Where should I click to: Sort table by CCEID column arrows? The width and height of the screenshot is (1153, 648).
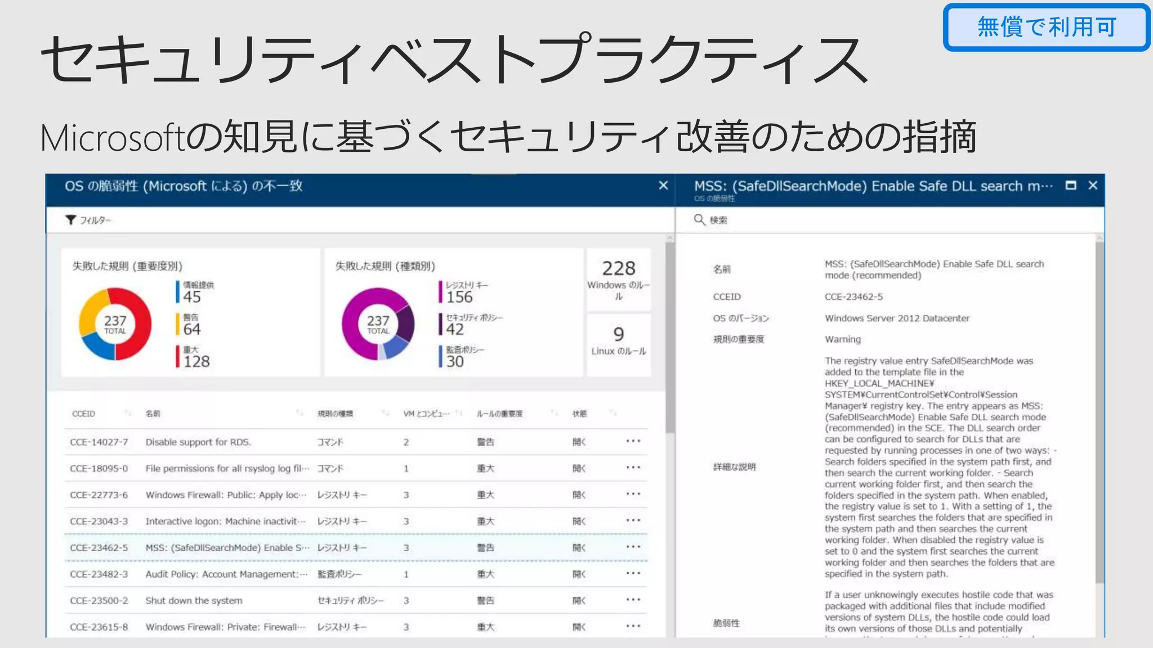pyautogui.click(x=128, y=413)
